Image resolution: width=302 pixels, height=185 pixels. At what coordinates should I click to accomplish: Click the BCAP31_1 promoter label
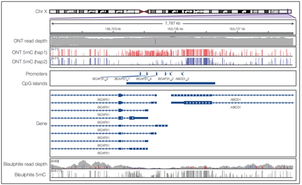tap(122, 78)
